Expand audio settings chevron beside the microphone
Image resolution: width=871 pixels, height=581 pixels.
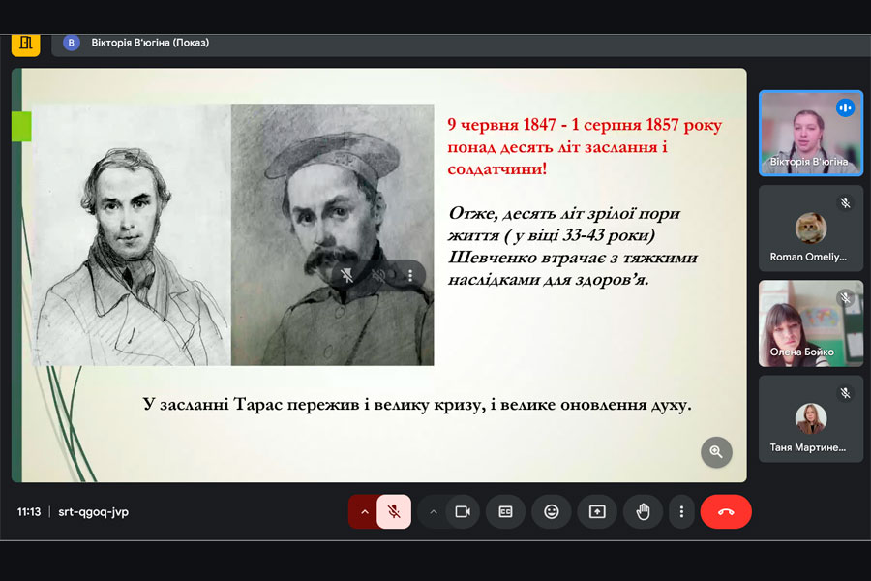pos(365,511)
